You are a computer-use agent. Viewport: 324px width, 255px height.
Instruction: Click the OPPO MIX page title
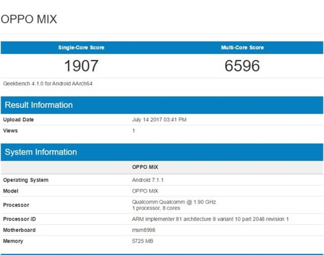click(29, 19)
